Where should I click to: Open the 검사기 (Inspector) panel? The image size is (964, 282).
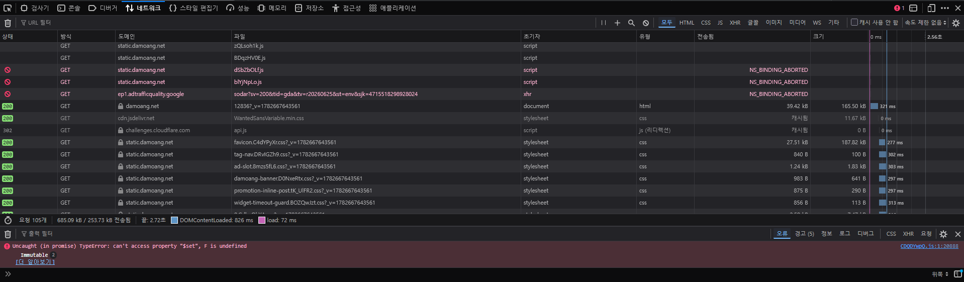(35, 8)
